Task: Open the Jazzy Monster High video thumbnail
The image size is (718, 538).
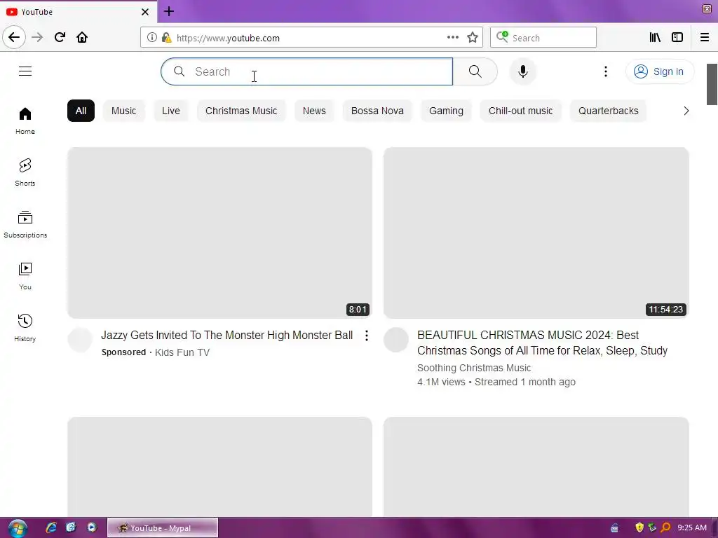Action: [219, 233]
